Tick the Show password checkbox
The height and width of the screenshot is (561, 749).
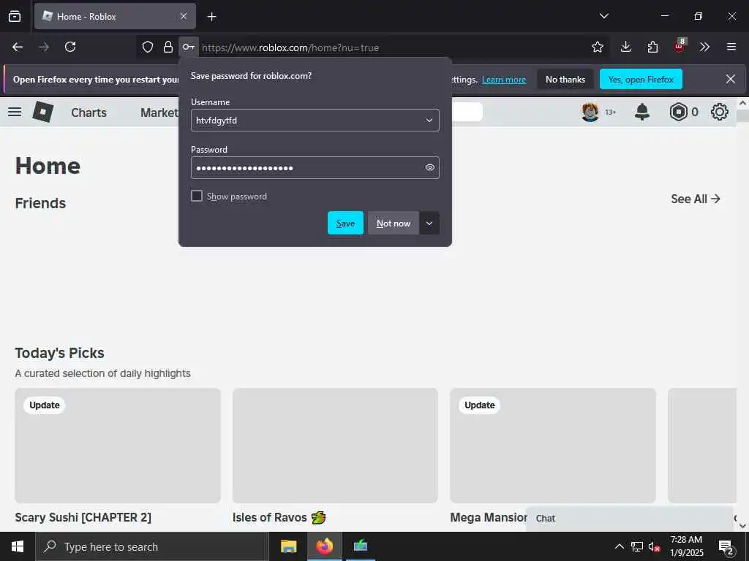(196, 196)
